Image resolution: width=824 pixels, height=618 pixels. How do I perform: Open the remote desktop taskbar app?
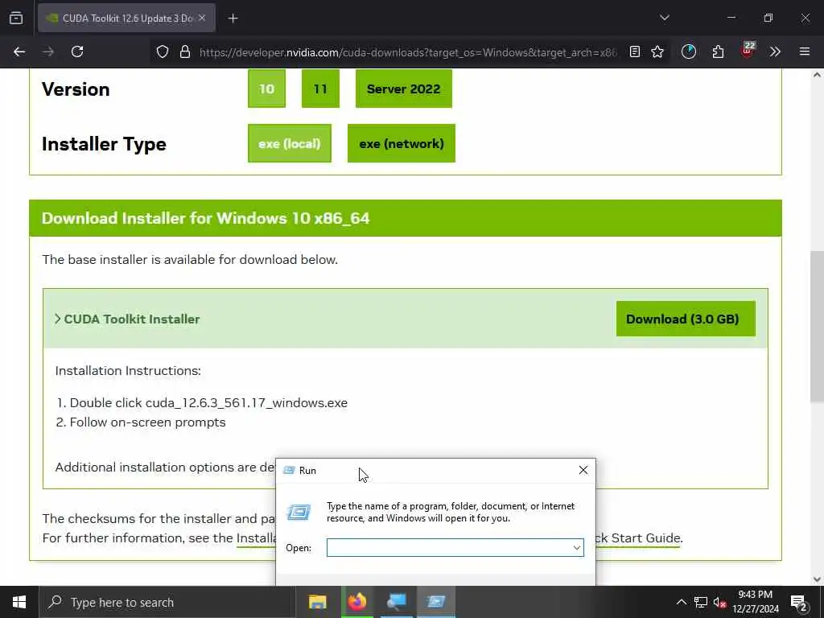396,602
